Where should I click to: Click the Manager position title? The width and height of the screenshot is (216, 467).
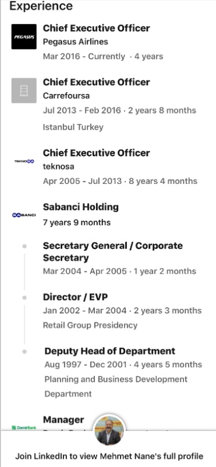point(63,420)
